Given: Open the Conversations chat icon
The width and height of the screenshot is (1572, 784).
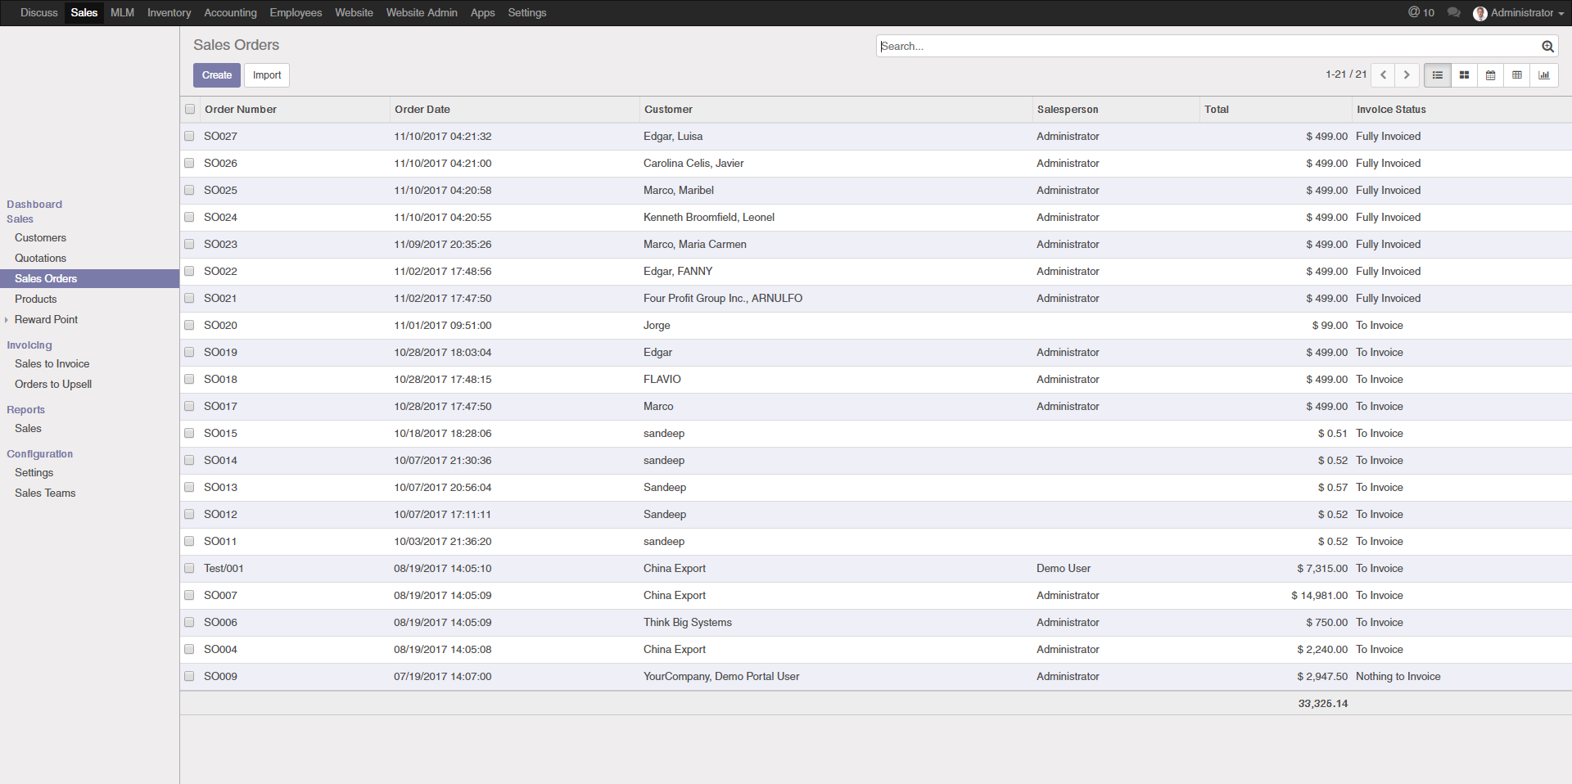Looking at the screenshot, I should [x=1453, y=12].
